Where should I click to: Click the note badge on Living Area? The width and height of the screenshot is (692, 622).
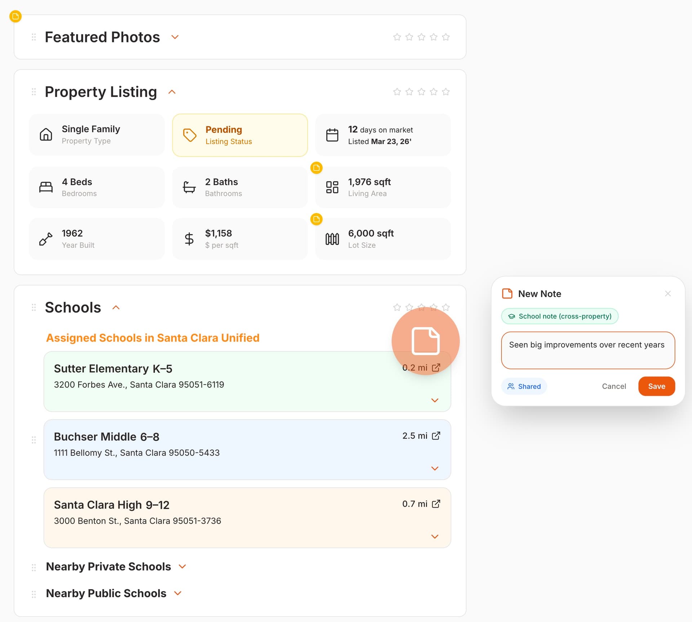coord(316,167)
